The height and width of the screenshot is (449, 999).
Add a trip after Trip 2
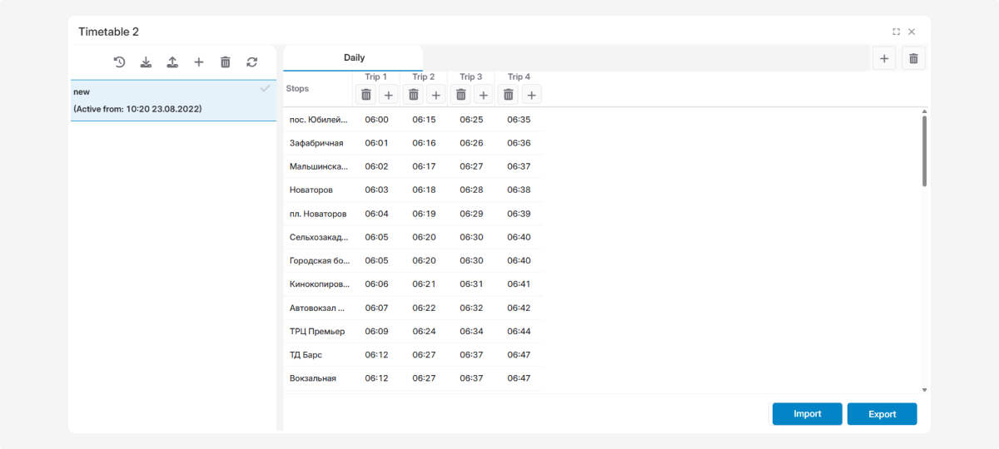pyautogui.click(x=435, y=95)
